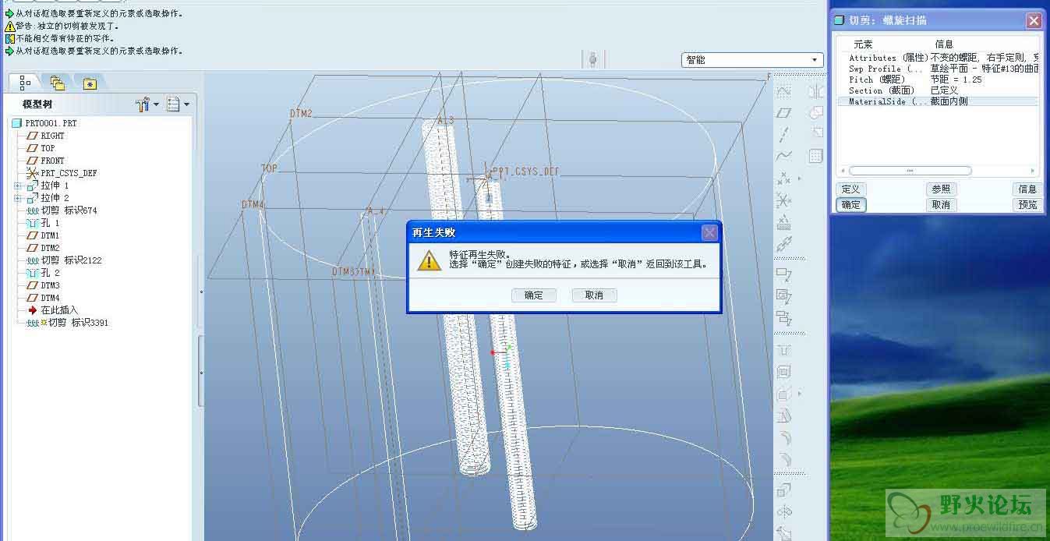Select the Hole tool icon
1050x541 pixels.
784,351
